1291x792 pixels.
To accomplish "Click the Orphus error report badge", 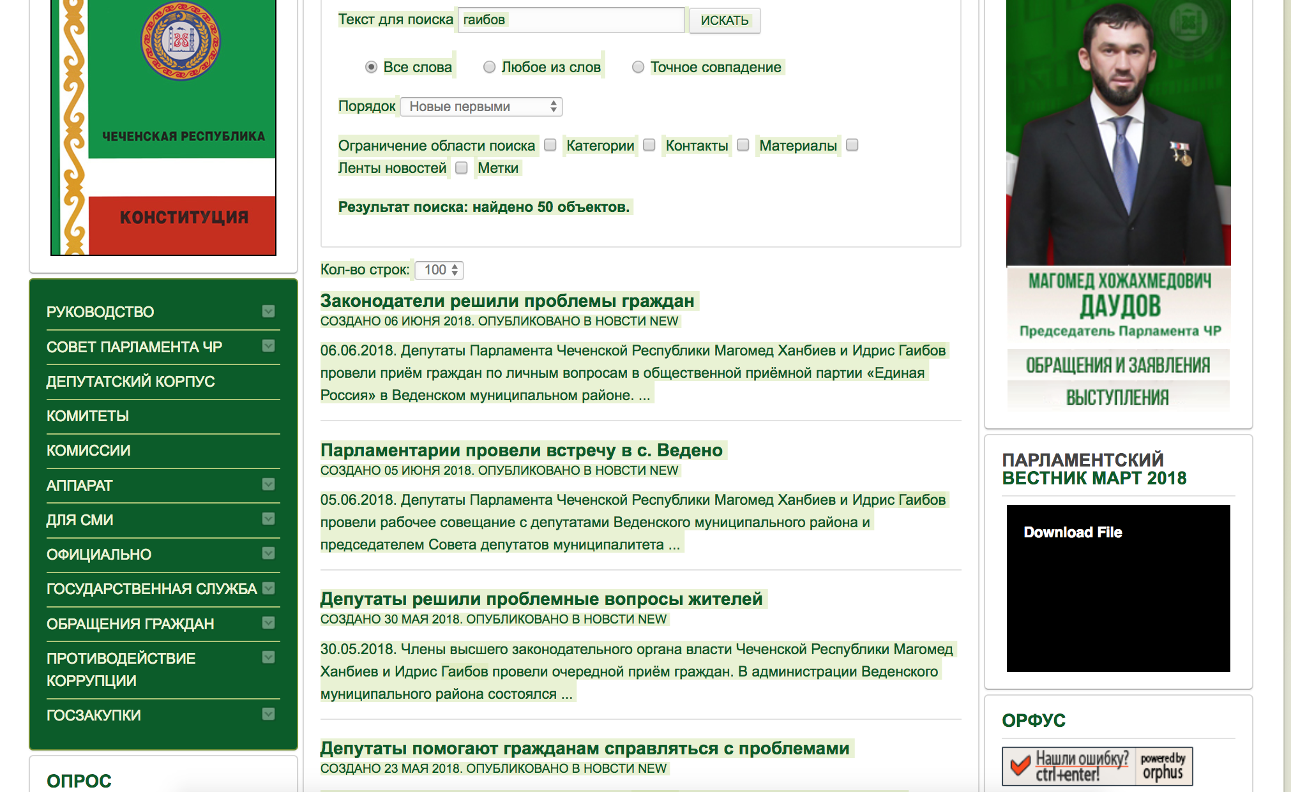I will pyautogui.click(x=1097, y=766).
